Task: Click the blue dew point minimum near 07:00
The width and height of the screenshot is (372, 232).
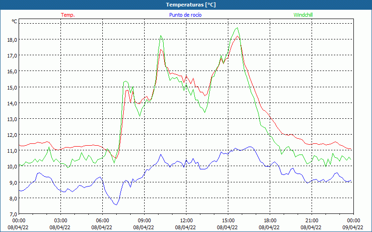Action: pos(116,205)
